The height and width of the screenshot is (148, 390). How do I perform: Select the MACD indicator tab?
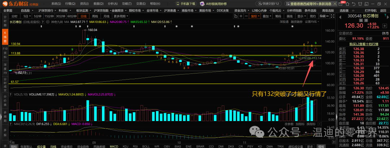[x=114, y=146]
